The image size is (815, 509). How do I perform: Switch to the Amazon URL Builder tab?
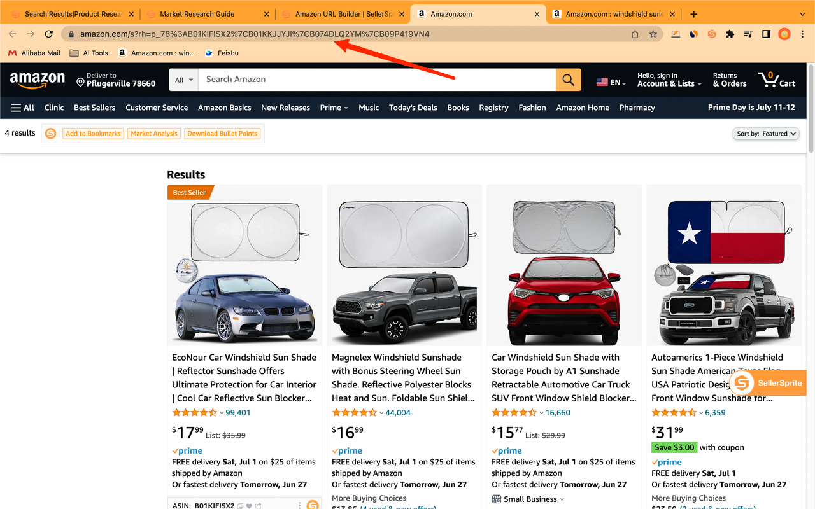click(343, 14)
